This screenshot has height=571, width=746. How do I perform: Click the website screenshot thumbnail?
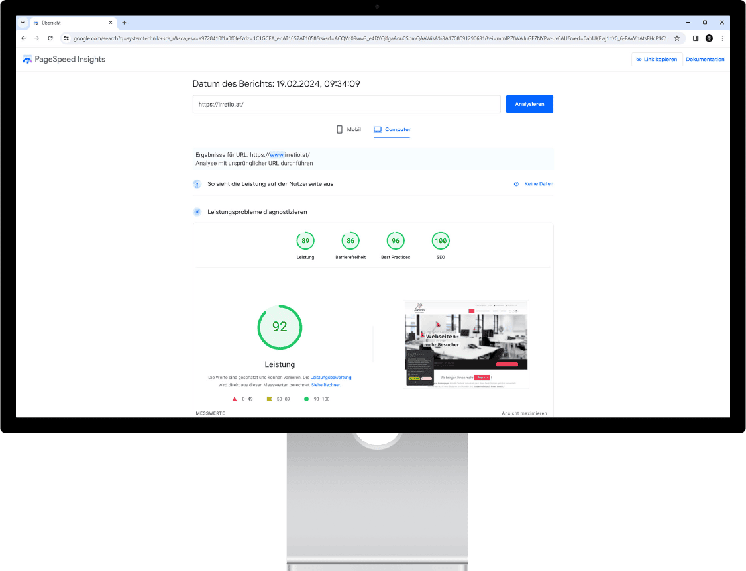pos(466,344)
